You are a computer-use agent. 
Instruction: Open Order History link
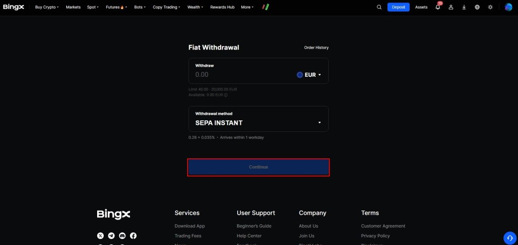[316, 47]
